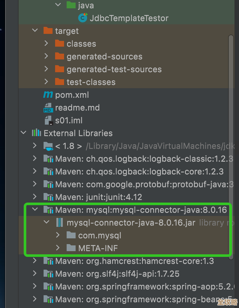Expand the classes folder
The height and width of the screenshot is (308, 239).
point(46,43)
